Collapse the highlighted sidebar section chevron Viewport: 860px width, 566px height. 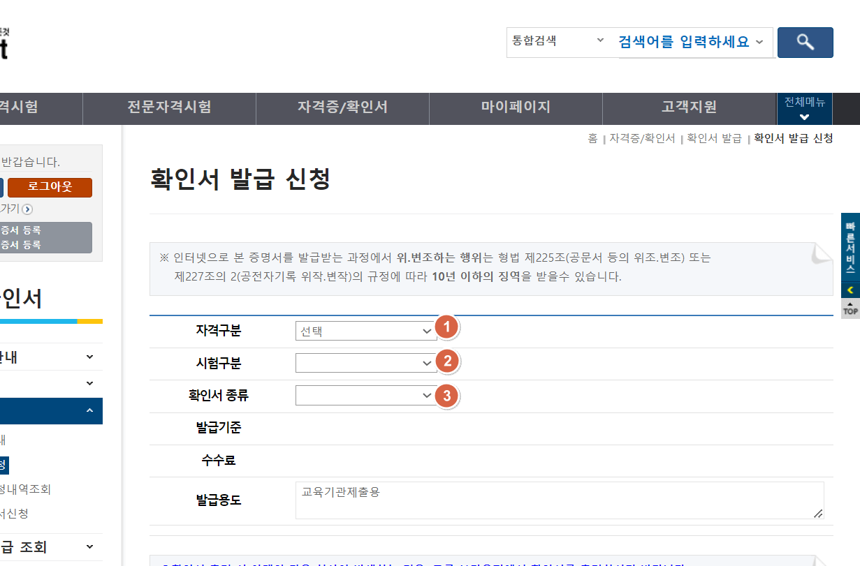89,411
